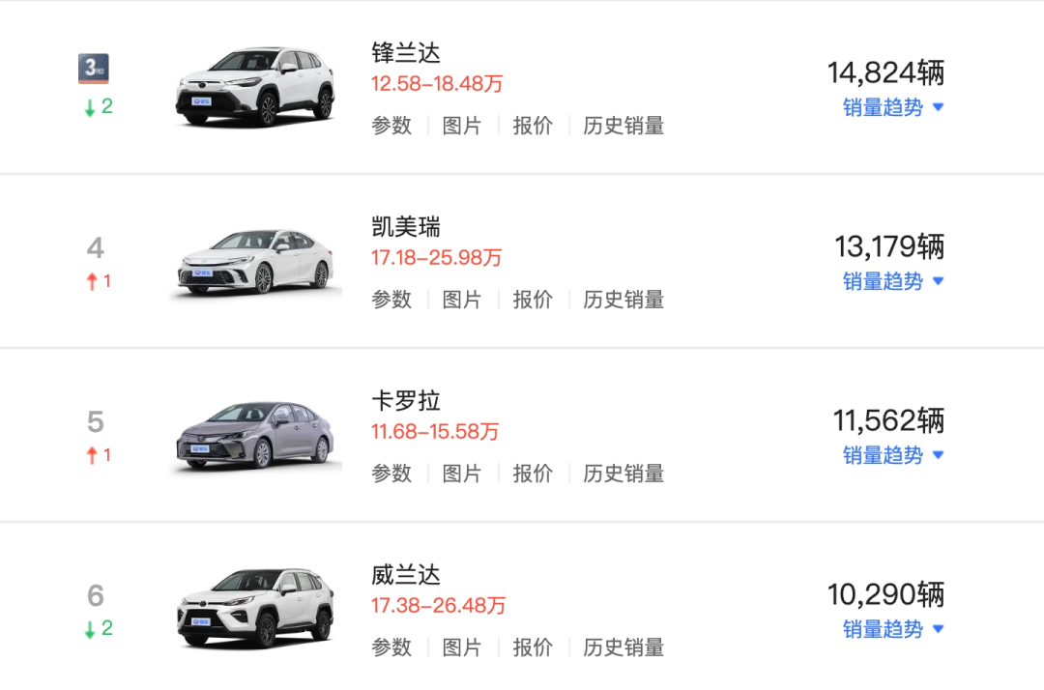
Task: View 图片 link for 凯美瑞
Action: pyautogui.click(x=461, y=300)
